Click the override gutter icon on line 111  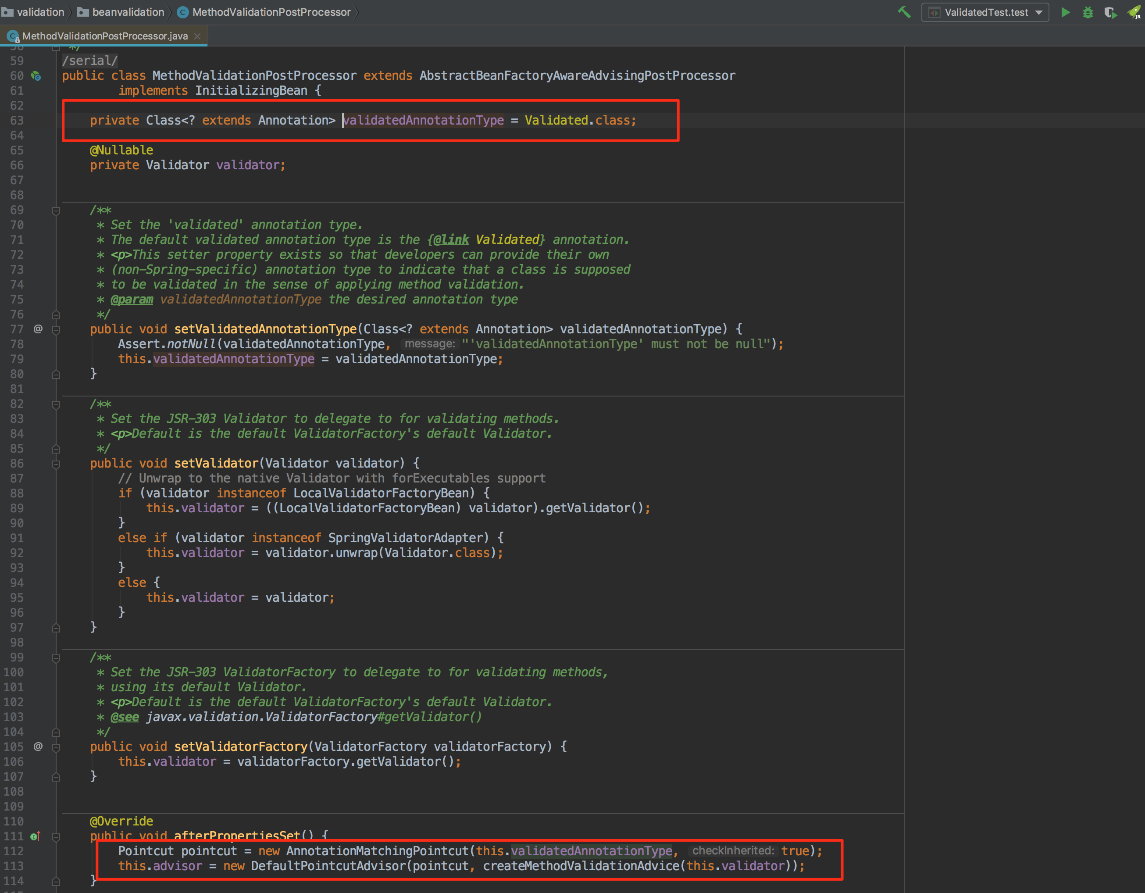point(35,836)
